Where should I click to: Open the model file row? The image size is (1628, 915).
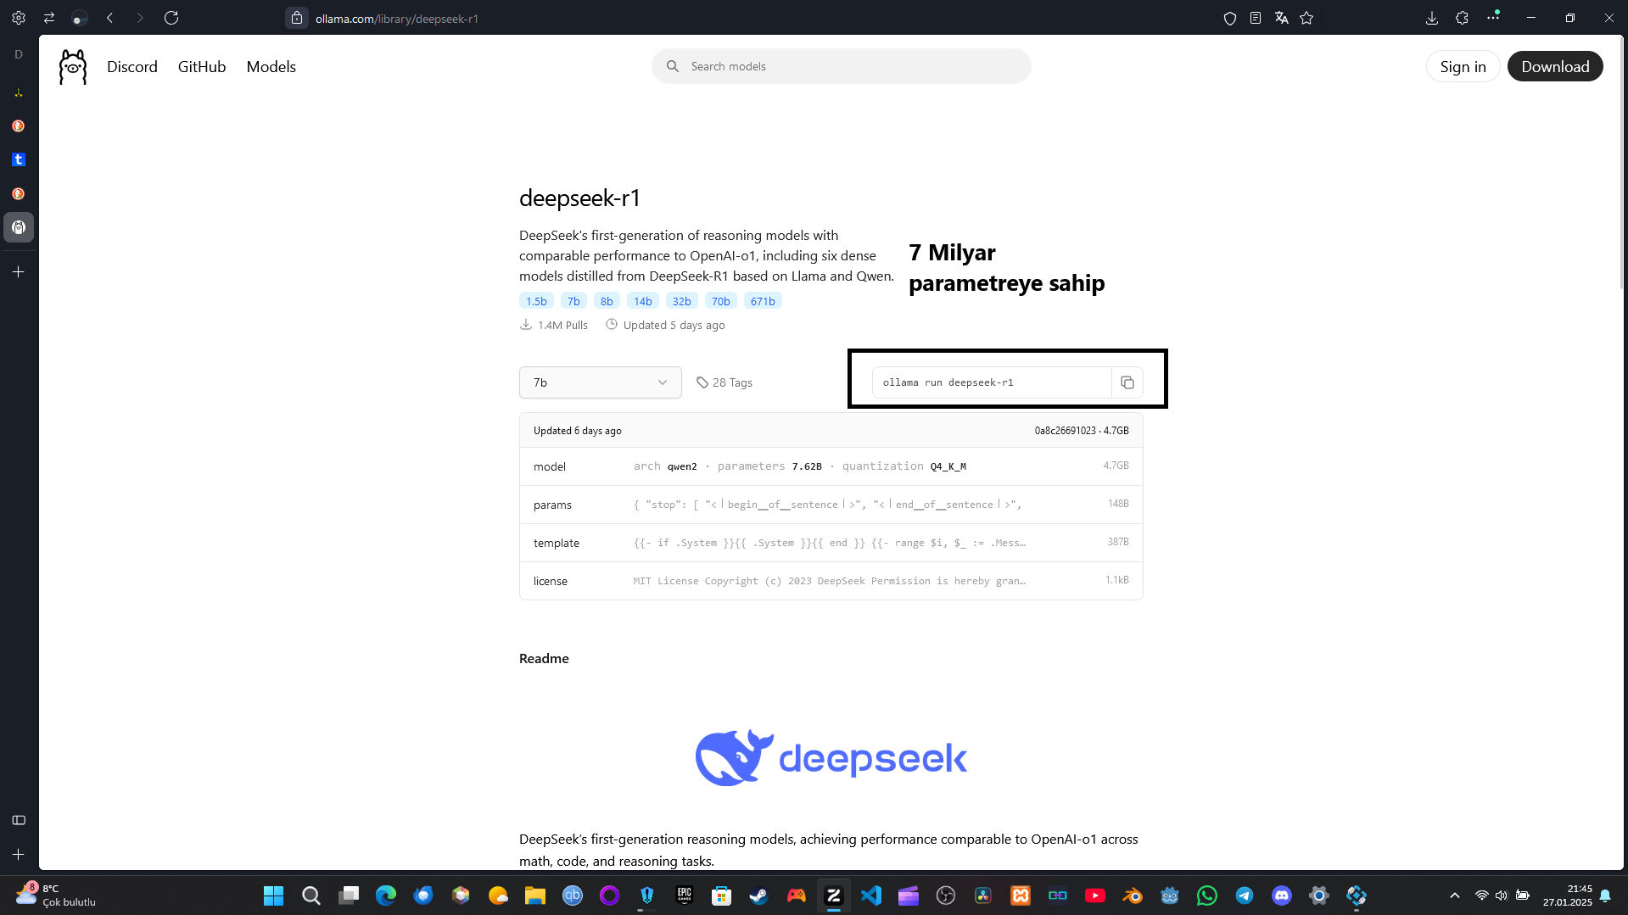click(831, 466)
